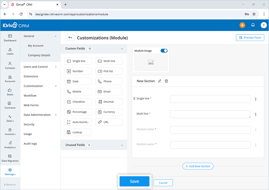Select the Checkbox field type
Image resolution: width=269 pixels, height=190 pixels.
click(78, 102)
